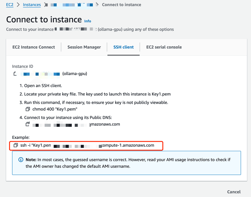Select the SSH client tab
Viewport: 251px width, 197px height.
[123, 47]
